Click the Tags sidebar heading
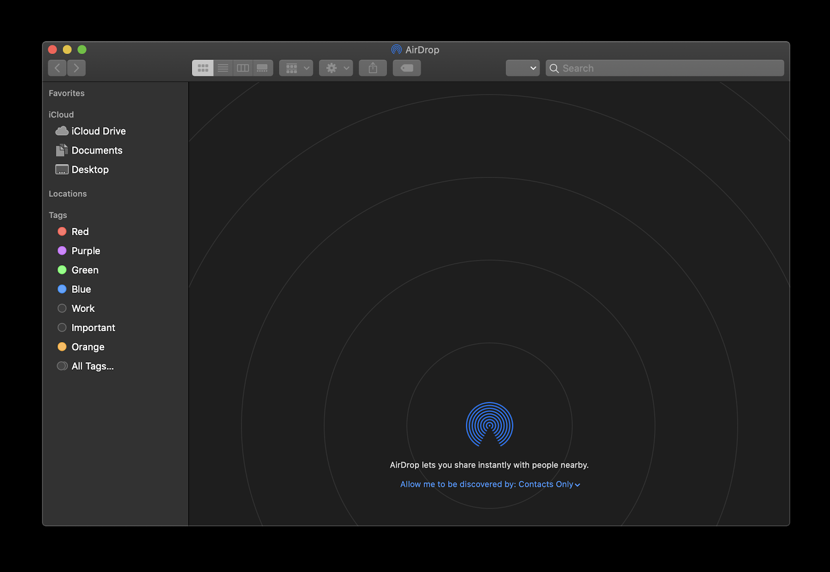830x572 pixels. click(58, 215)
